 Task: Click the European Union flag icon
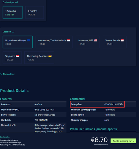pyautogui.click(x=28, y=40)
